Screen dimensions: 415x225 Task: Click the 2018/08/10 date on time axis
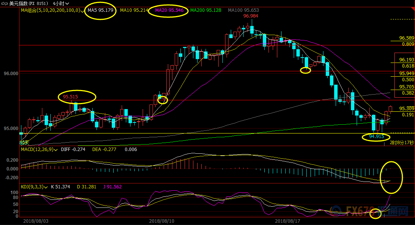[x=162, y=221]
